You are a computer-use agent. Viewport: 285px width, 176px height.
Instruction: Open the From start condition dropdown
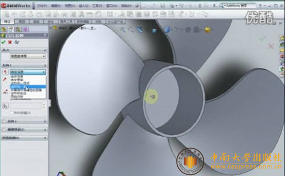(x=28, y=56)
